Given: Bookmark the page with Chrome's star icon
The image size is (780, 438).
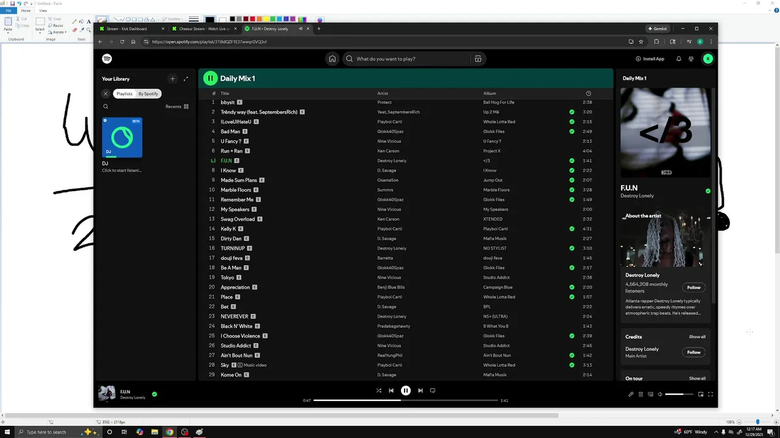Looking at the screenshot, I should [x=641, y=41].
